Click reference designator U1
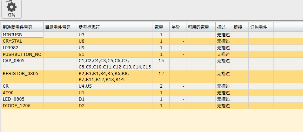Viewport: 303px width, 132px height. (x=82, y=93)
